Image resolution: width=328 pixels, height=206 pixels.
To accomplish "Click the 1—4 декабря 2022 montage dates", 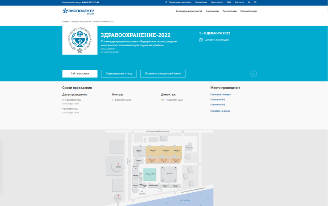I will coord(121,100).
